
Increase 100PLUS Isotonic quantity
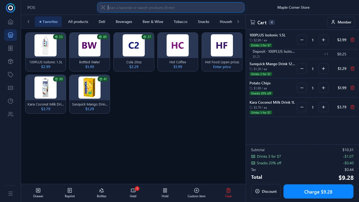pos(323,40)
